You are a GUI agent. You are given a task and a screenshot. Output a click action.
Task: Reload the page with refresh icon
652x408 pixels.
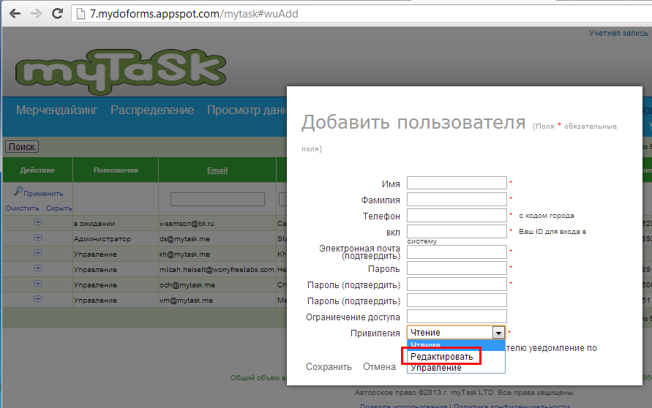click(x=58, y=14)
